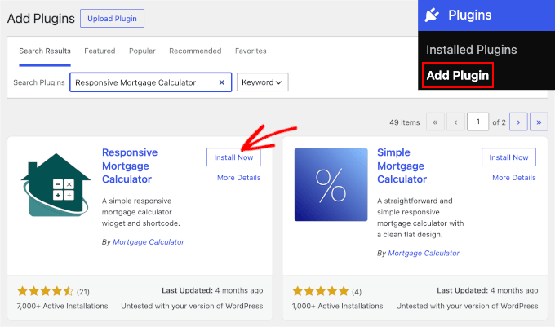Open author Mortgage Calculator link under Responsive plugin
This screenshot has width=555, height=327.
(x=149, y=242)
